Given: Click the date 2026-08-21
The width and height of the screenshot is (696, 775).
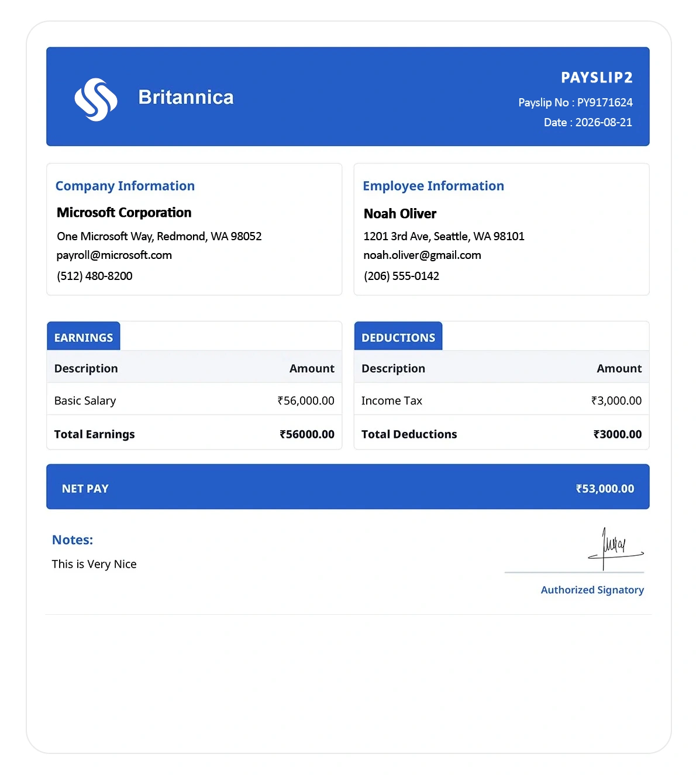Looking at the screenshot, I should tap(604, 122).
